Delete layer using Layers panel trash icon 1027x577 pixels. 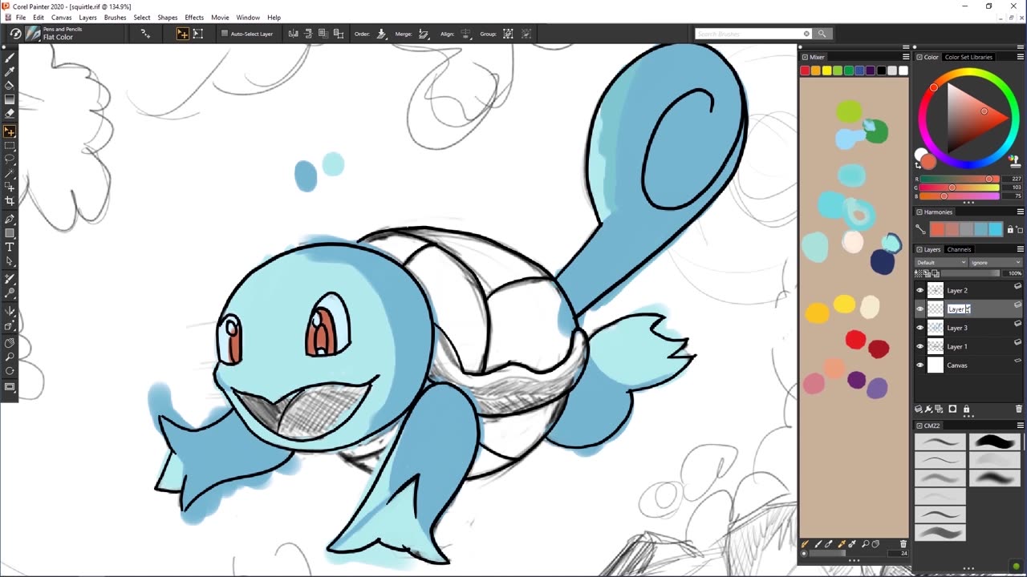(1019, 409)
